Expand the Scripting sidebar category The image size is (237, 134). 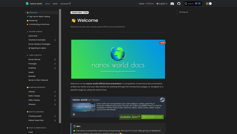[x=55, y=68]
